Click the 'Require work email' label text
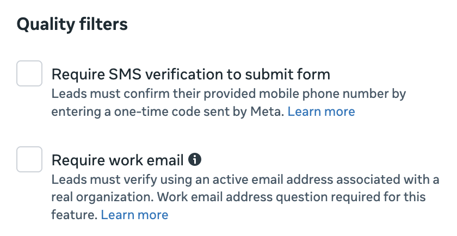 [x=117, y=160]
